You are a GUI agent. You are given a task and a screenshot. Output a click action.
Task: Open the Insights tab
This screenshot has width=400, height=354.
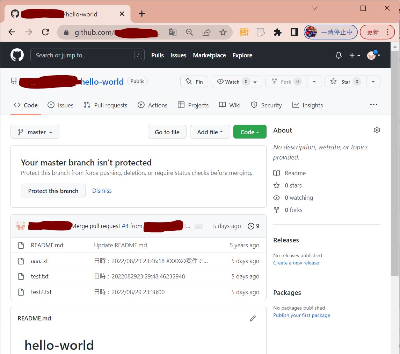tap(307, 105)
